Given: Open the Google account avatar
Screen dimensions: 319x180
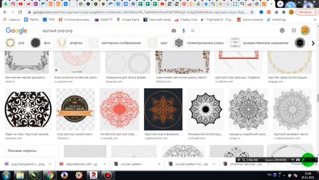Looking at the screenshot, I should 305,30.
